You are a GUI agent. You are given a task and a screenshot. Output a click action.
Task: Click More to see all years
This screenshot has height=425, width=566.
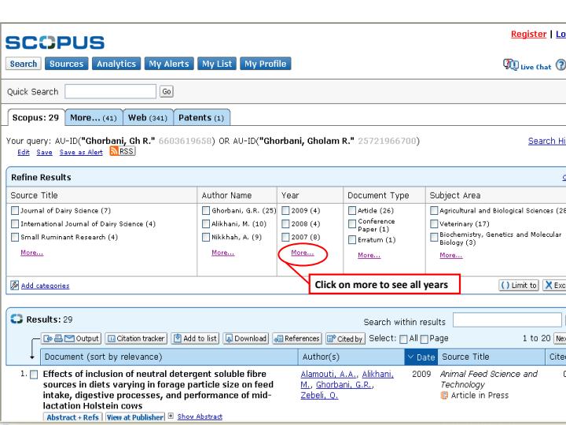pyautogui.click(x=302, y=253)
